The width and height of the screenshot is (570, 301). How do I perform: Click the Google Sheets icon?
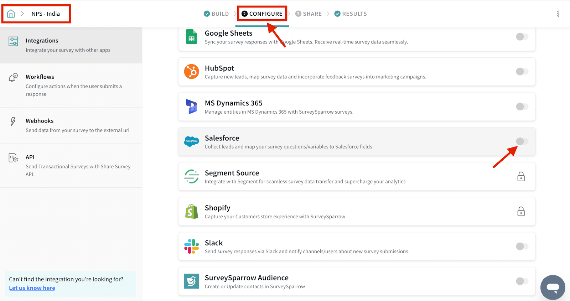pos(191,37)
